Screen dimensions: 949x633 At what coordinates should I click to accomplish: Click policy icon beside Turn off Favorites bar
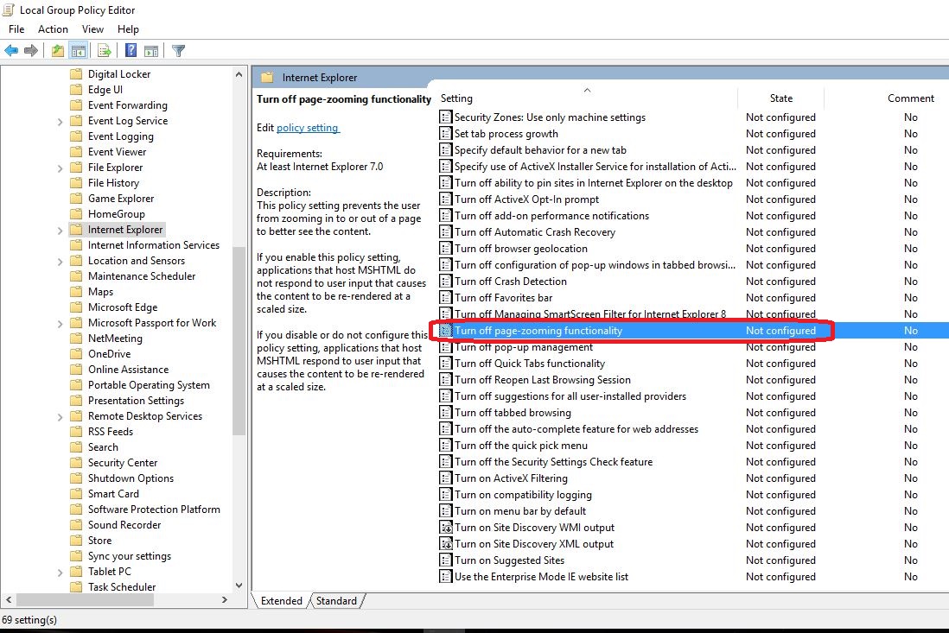coord(445,297)
